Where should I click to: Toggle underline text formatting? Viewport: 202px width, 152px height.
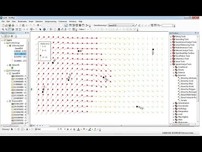click(74, 129)
